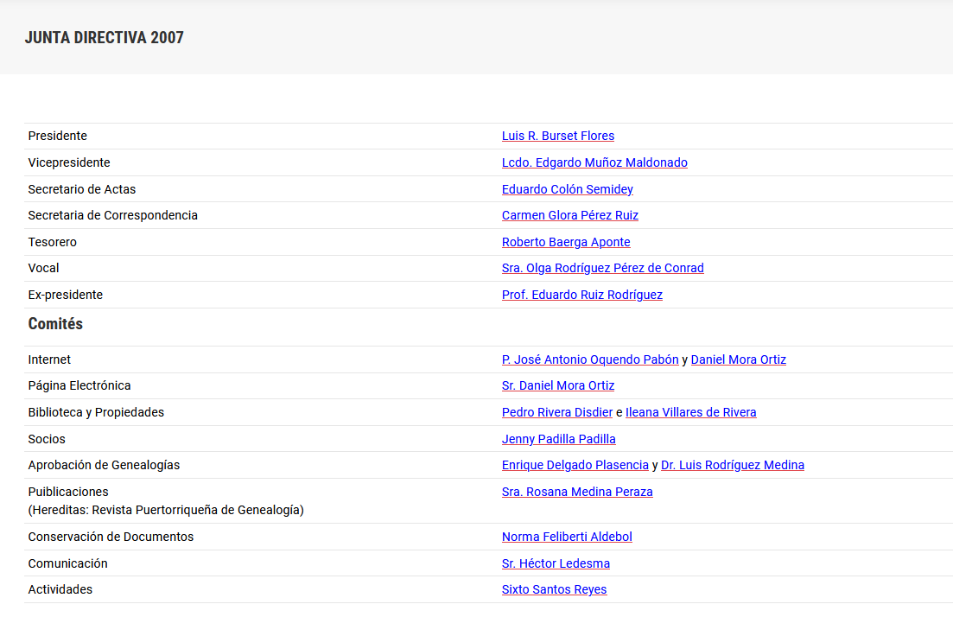Click P. José Antonio Oquendo Pabón link
This screenshot has height=617, width=953.
coord(590,359)
